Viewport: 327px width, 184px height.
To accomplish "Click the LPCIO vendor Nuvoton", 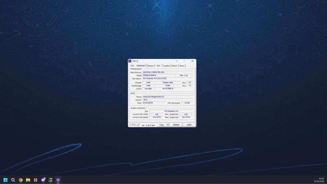I will pos(148,89).
